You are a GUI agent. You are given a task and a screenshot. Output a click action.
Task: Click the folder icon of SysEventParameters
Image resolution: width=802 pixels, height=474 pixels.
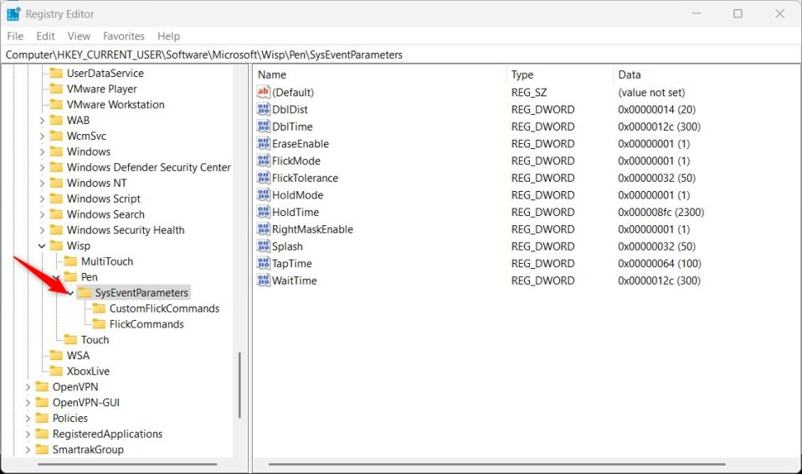coord(85,293)
